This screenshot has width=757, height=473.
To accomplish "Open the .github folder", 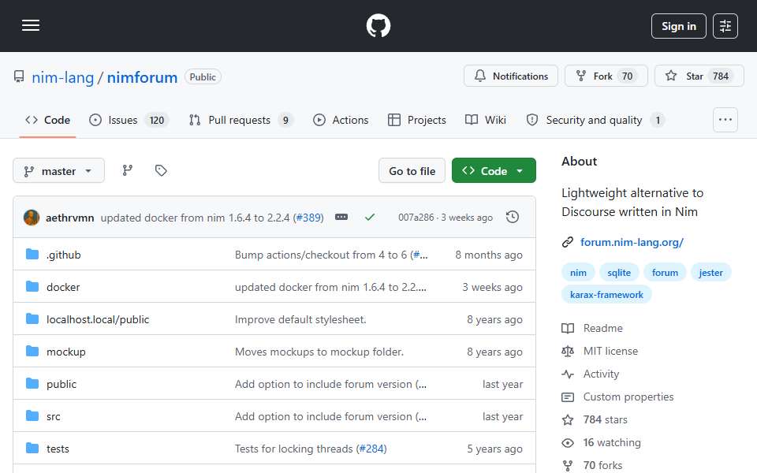I will (x=63, y=255).
